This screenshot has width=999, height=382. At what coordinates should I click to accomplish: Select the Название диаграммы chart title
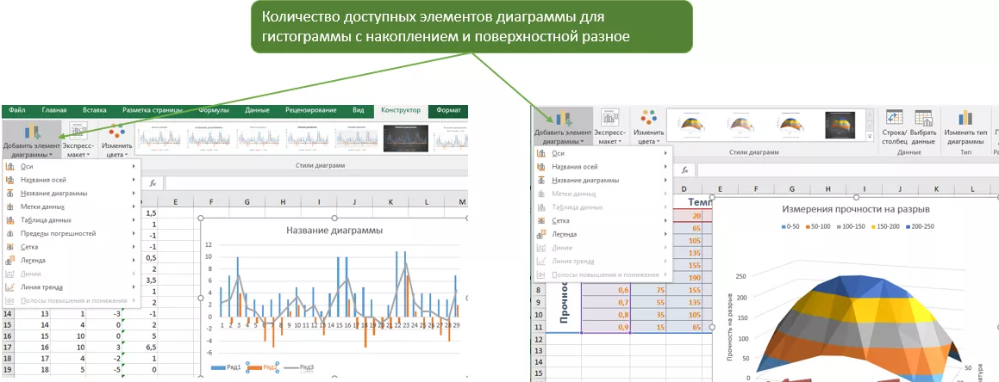[x=334, y=230]
